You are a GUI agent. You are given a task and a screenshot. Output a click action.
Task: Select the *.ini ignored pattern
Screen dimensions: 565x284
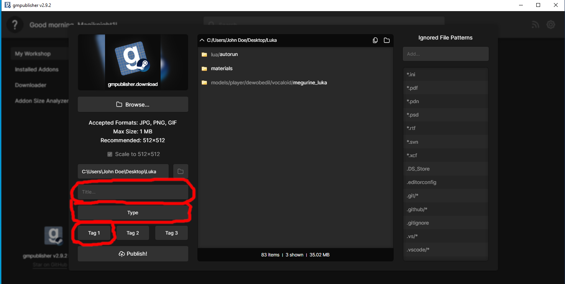(446, 74)
